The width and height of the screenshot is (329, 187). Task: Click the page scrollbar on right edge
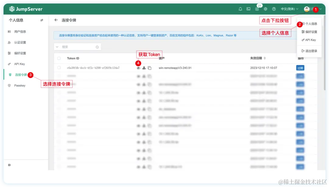(325, 52)
